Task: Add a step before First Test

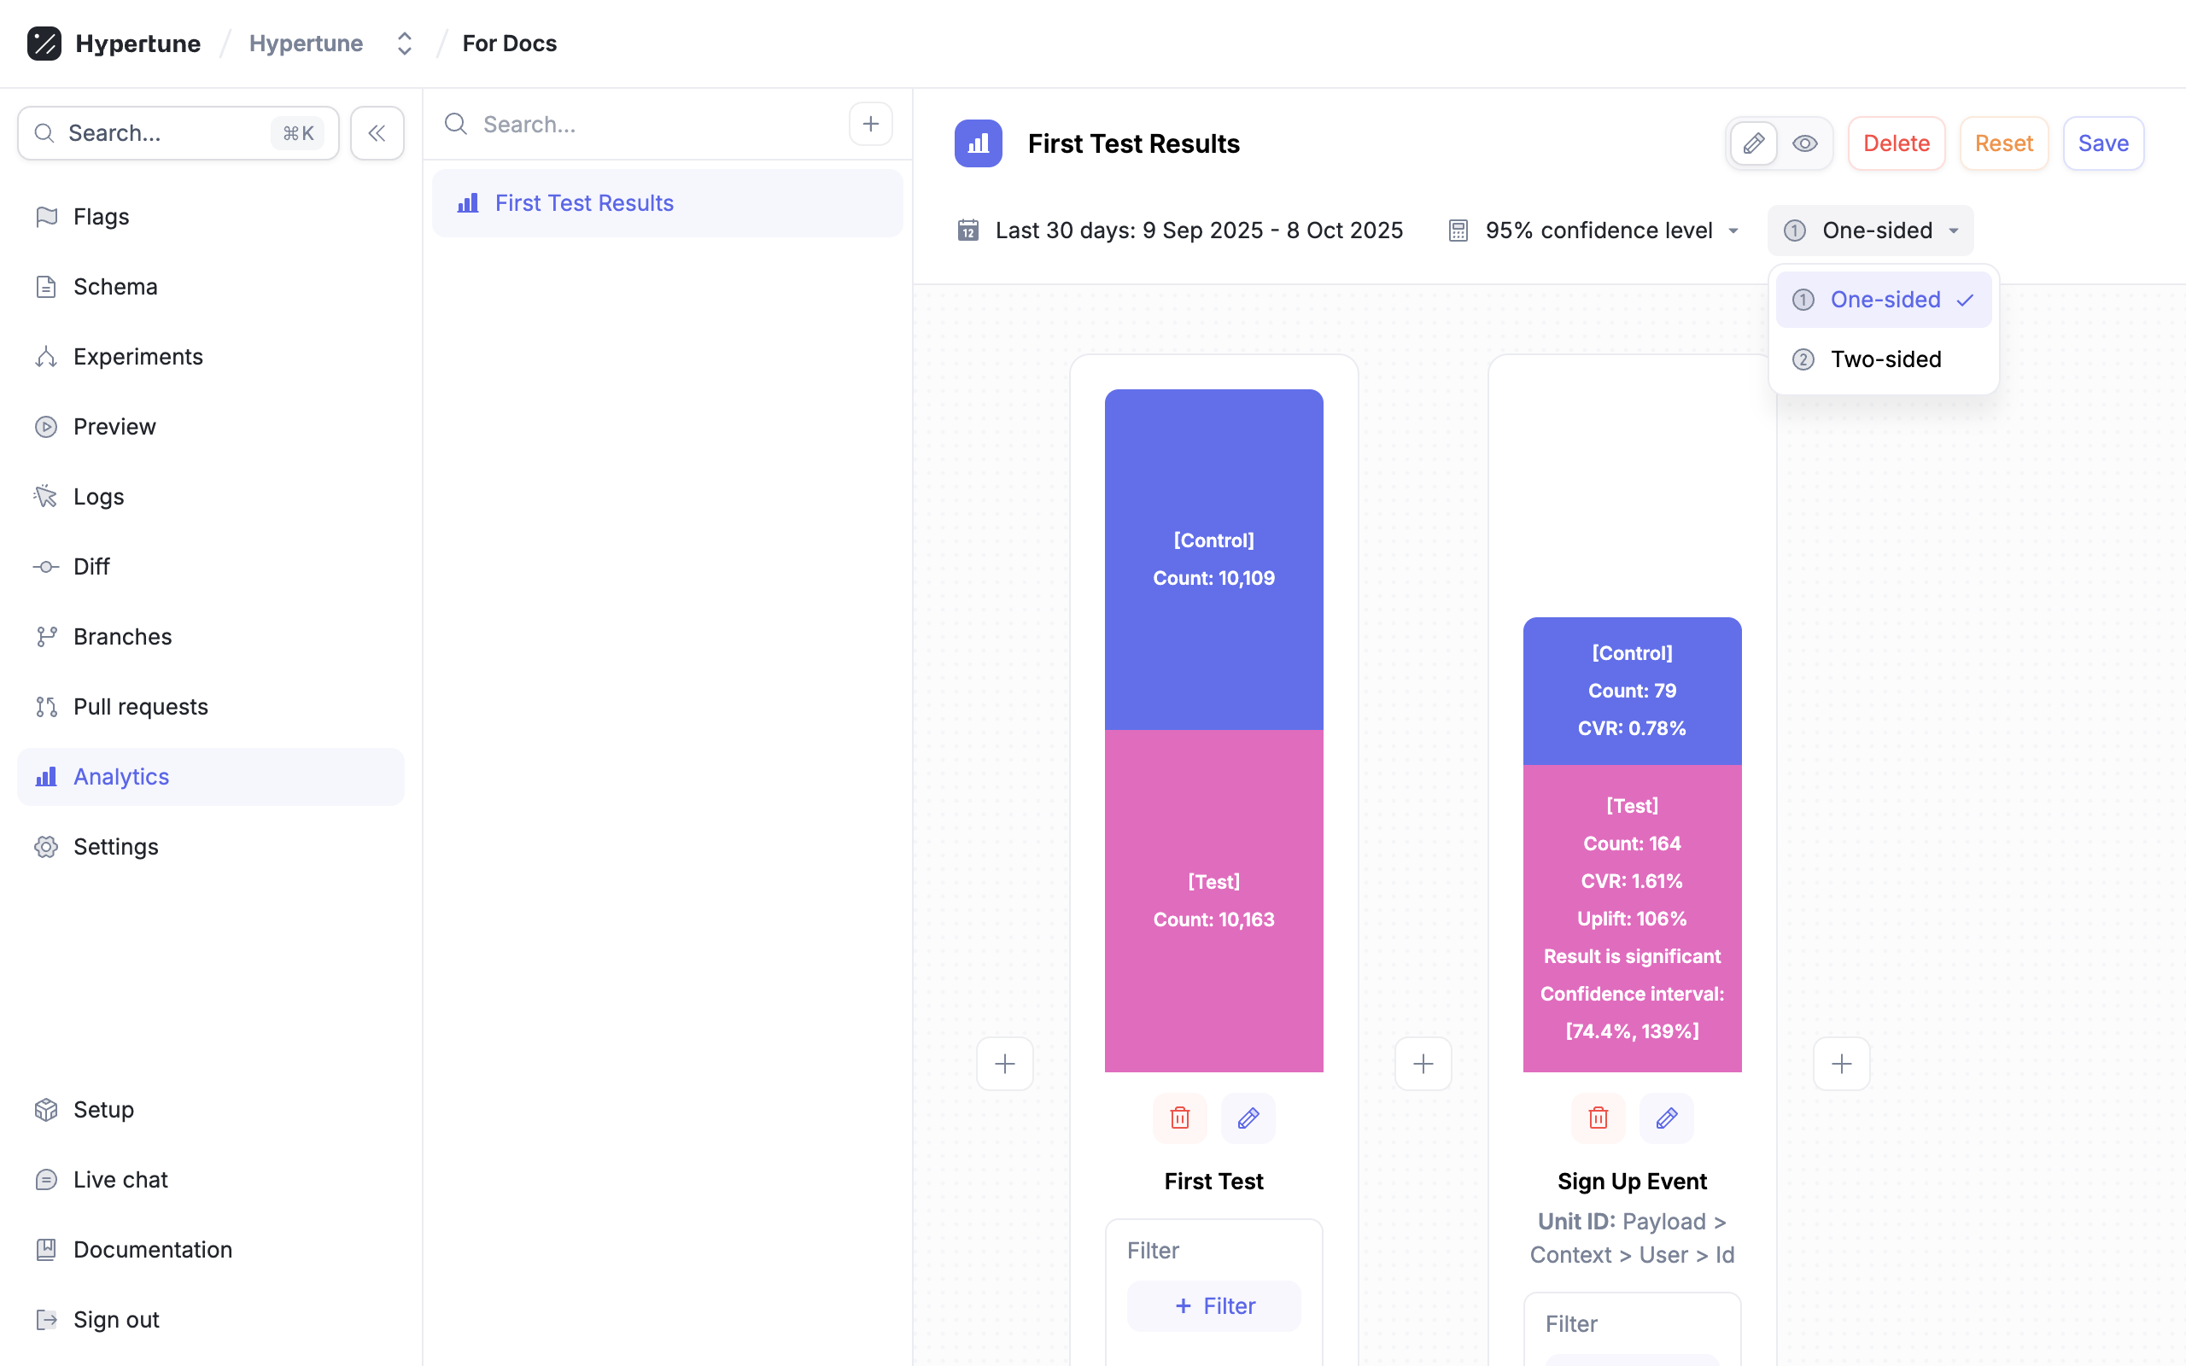Action: point(1004,1064)
